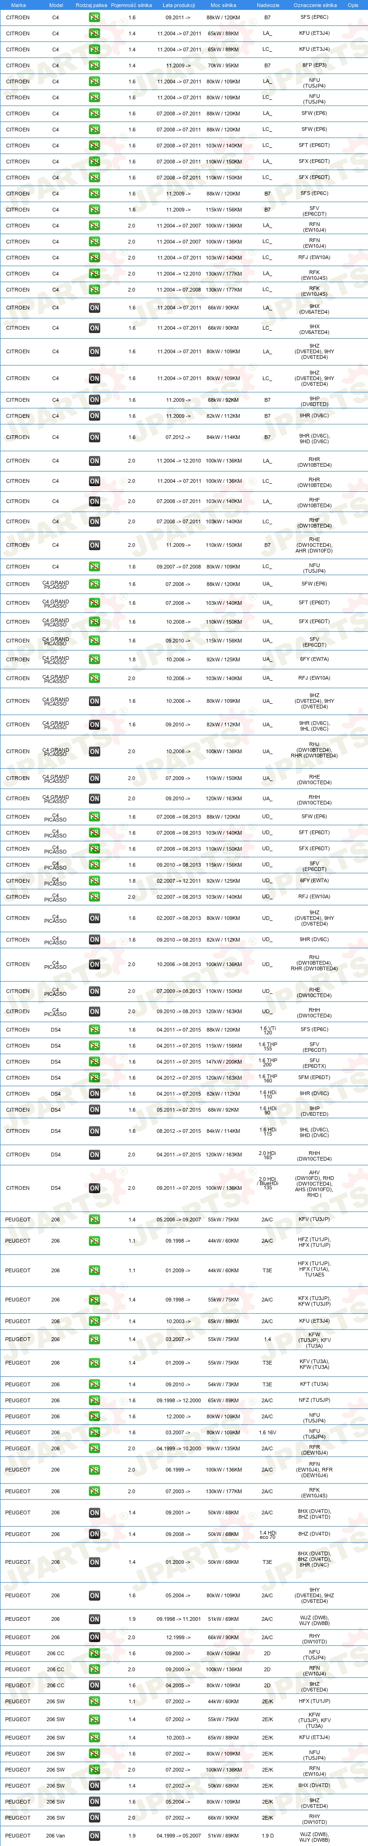Click the 07.2003 -> production years cell
The image size is (368, 1846).
[178, 1491]
